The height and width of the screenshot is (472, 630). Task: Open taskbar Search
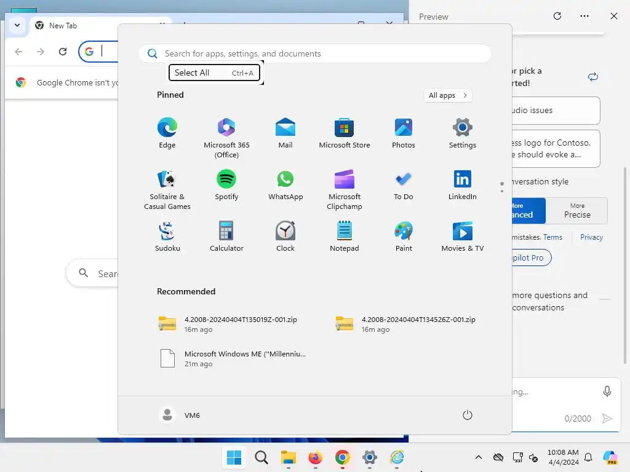pyautogui.click(x=261, y=457)
